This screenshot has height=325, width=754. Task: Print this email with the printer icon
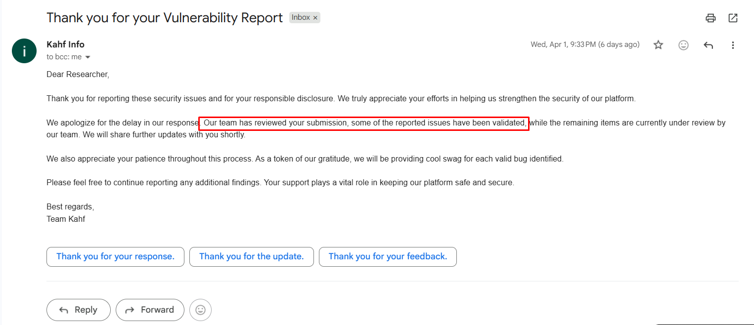[x=710, y=18]
